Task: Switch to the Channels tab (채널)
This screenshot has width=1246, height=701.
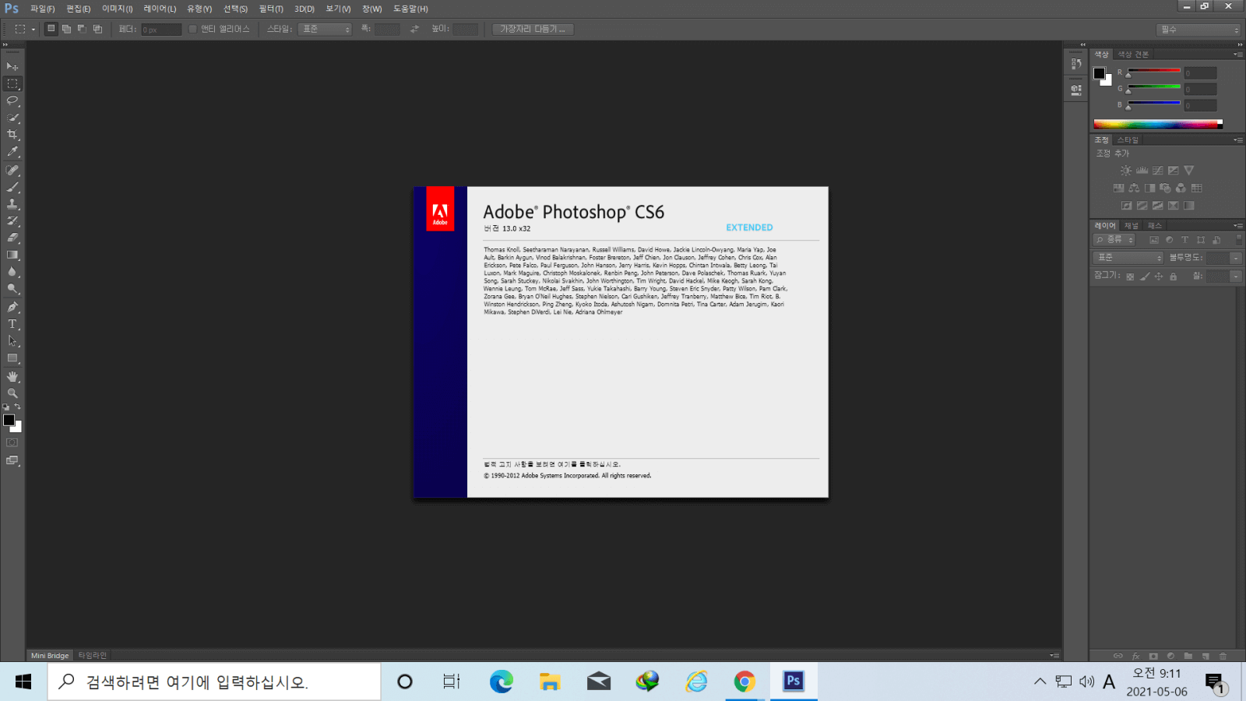Action: [1131, 226]
